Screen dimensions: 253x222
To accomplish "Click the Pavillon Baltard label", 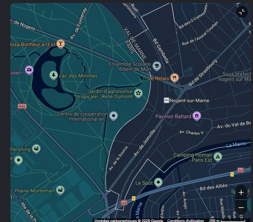I will (173, 116).
